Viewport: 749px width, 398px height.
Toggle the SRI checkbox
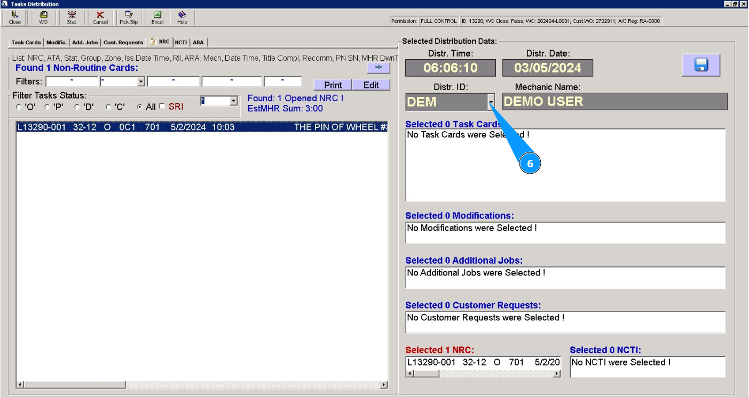point(162,107)
